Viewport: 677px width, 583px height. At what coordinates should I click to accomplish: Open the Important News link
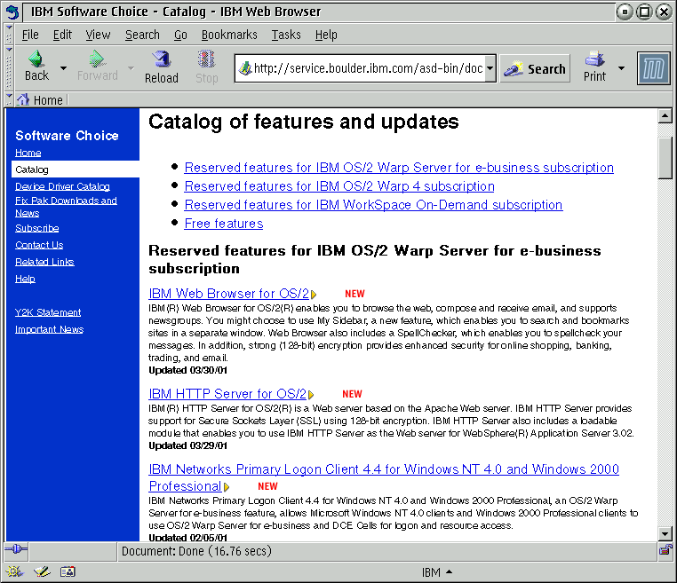coord(49,329)
